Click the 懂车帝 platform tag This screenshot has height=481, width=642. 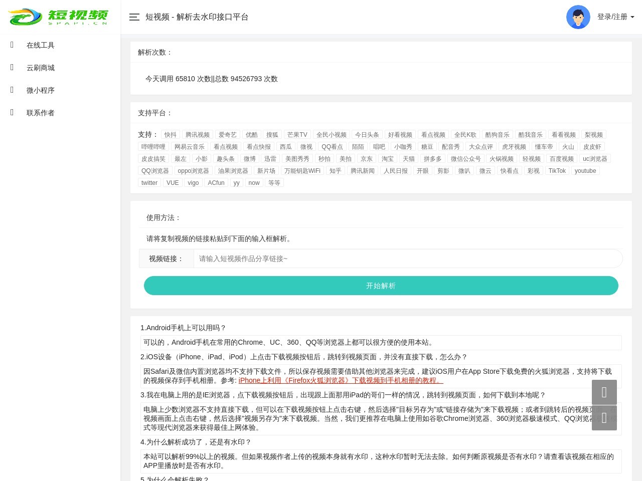[x=544, y=147]
